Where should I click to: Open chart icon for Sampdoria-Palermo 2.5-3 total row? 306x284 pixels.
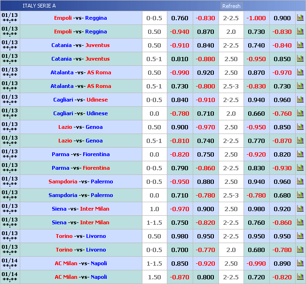point(300,195)
